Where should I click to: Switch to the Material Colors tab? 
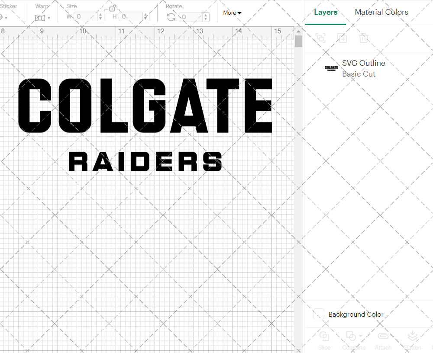pos(381,12)
